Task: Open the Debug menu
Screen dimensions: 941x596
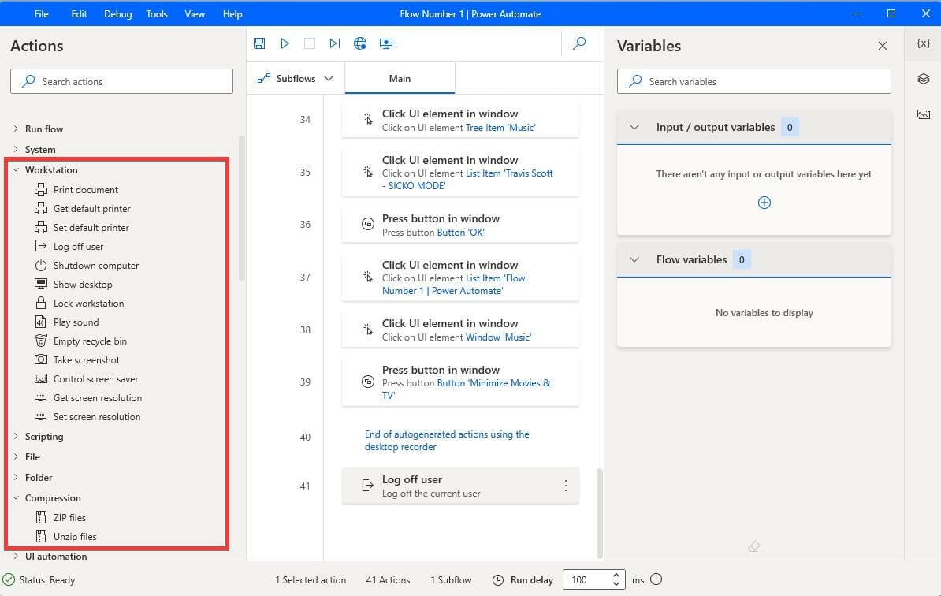Action: (x=117, y=14)
